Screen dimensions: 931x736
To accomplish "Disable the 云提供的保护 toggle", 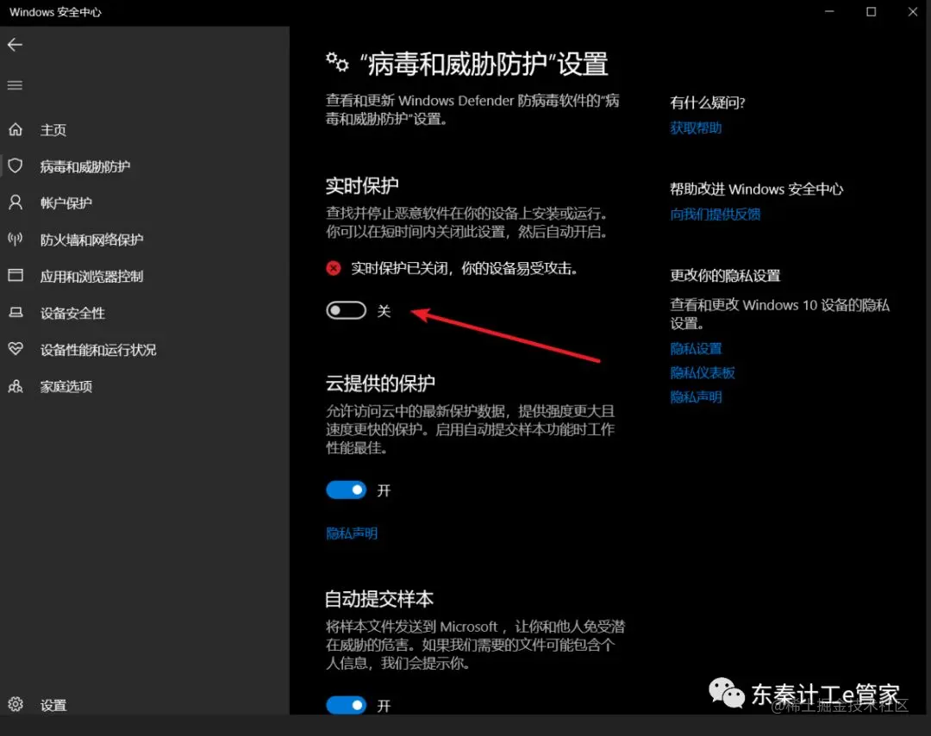I will click(x=346, y=489).
